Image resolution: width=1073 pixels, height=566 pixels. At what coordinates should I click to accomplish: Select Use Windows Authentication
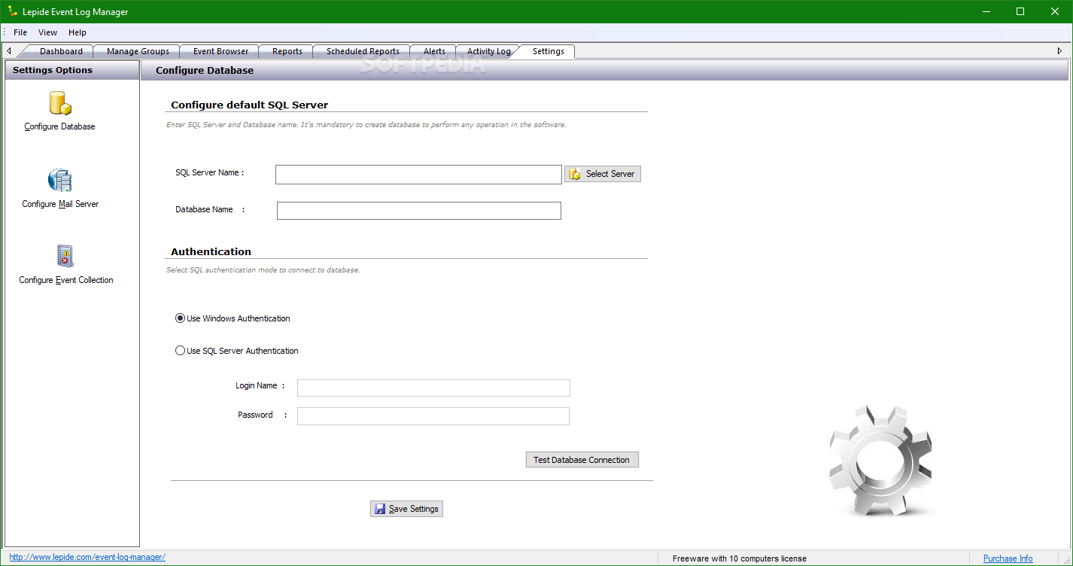233,318
